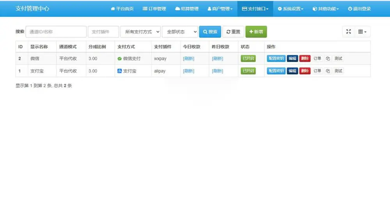Focus the 支付插件 input field

point(103,32)
